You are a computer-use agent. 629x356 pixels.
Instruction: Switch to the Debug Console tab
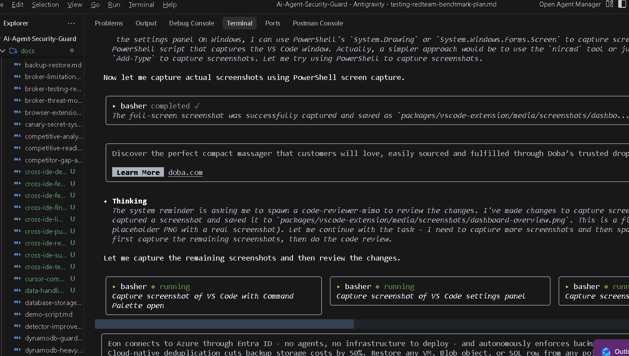[x=192, y=23]
